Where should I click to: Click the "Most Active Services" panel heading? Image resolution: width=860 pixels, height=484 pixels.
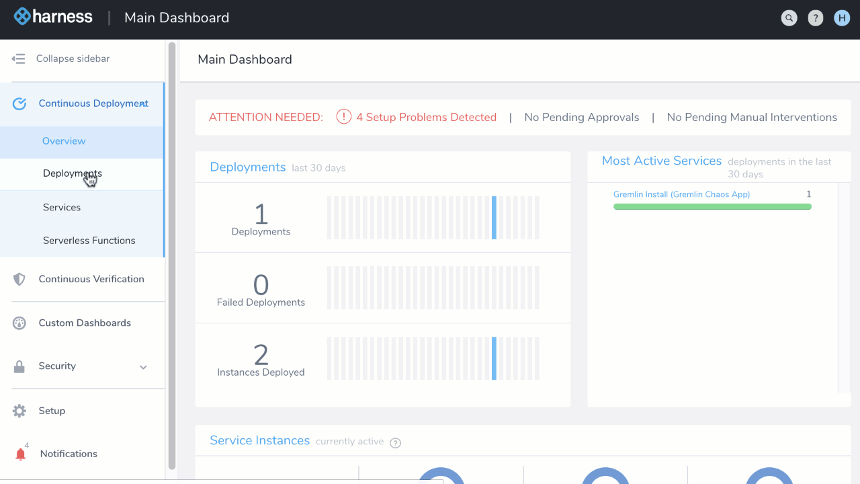[x=662, y=161]
